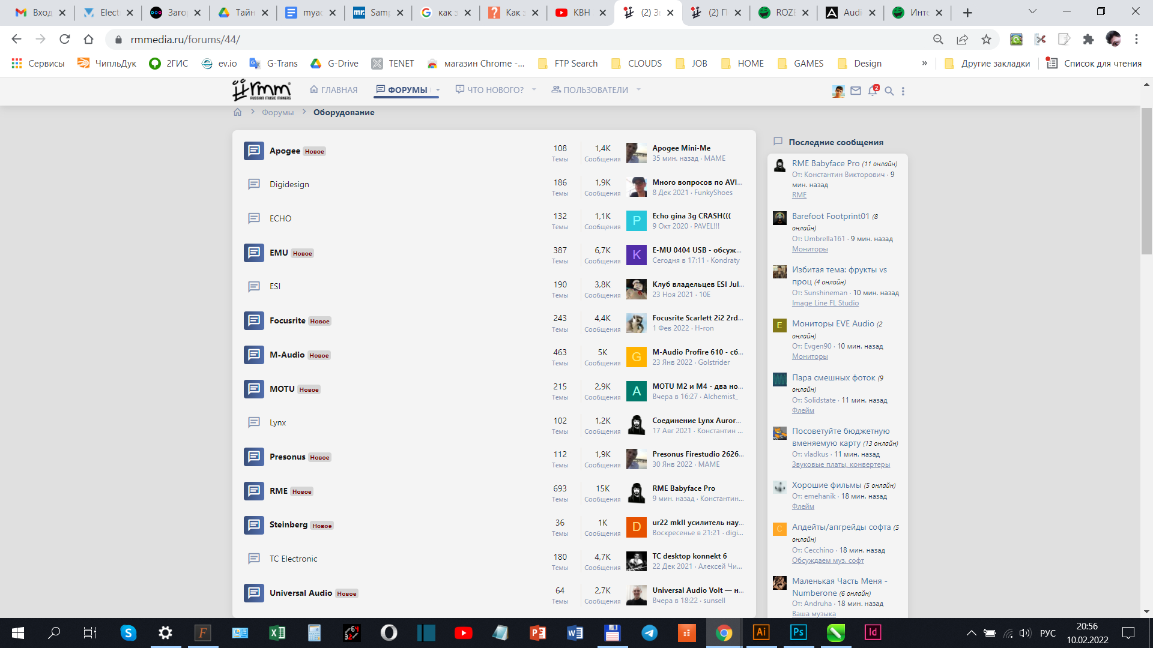1153x648 pixels.
Task: Click the breadcrumb home icon
Action: [x=238, y=112]
